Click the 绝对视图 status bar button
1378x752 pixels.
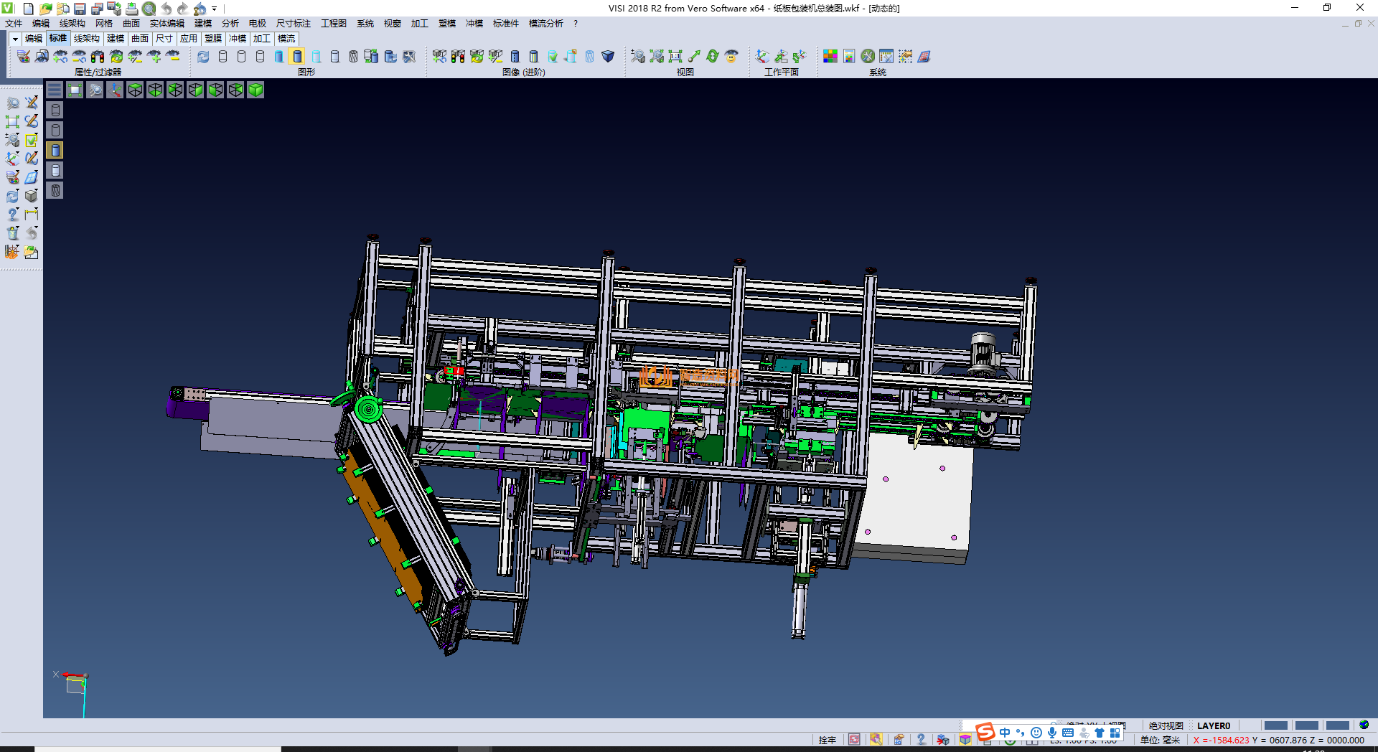pos(1166,726)
